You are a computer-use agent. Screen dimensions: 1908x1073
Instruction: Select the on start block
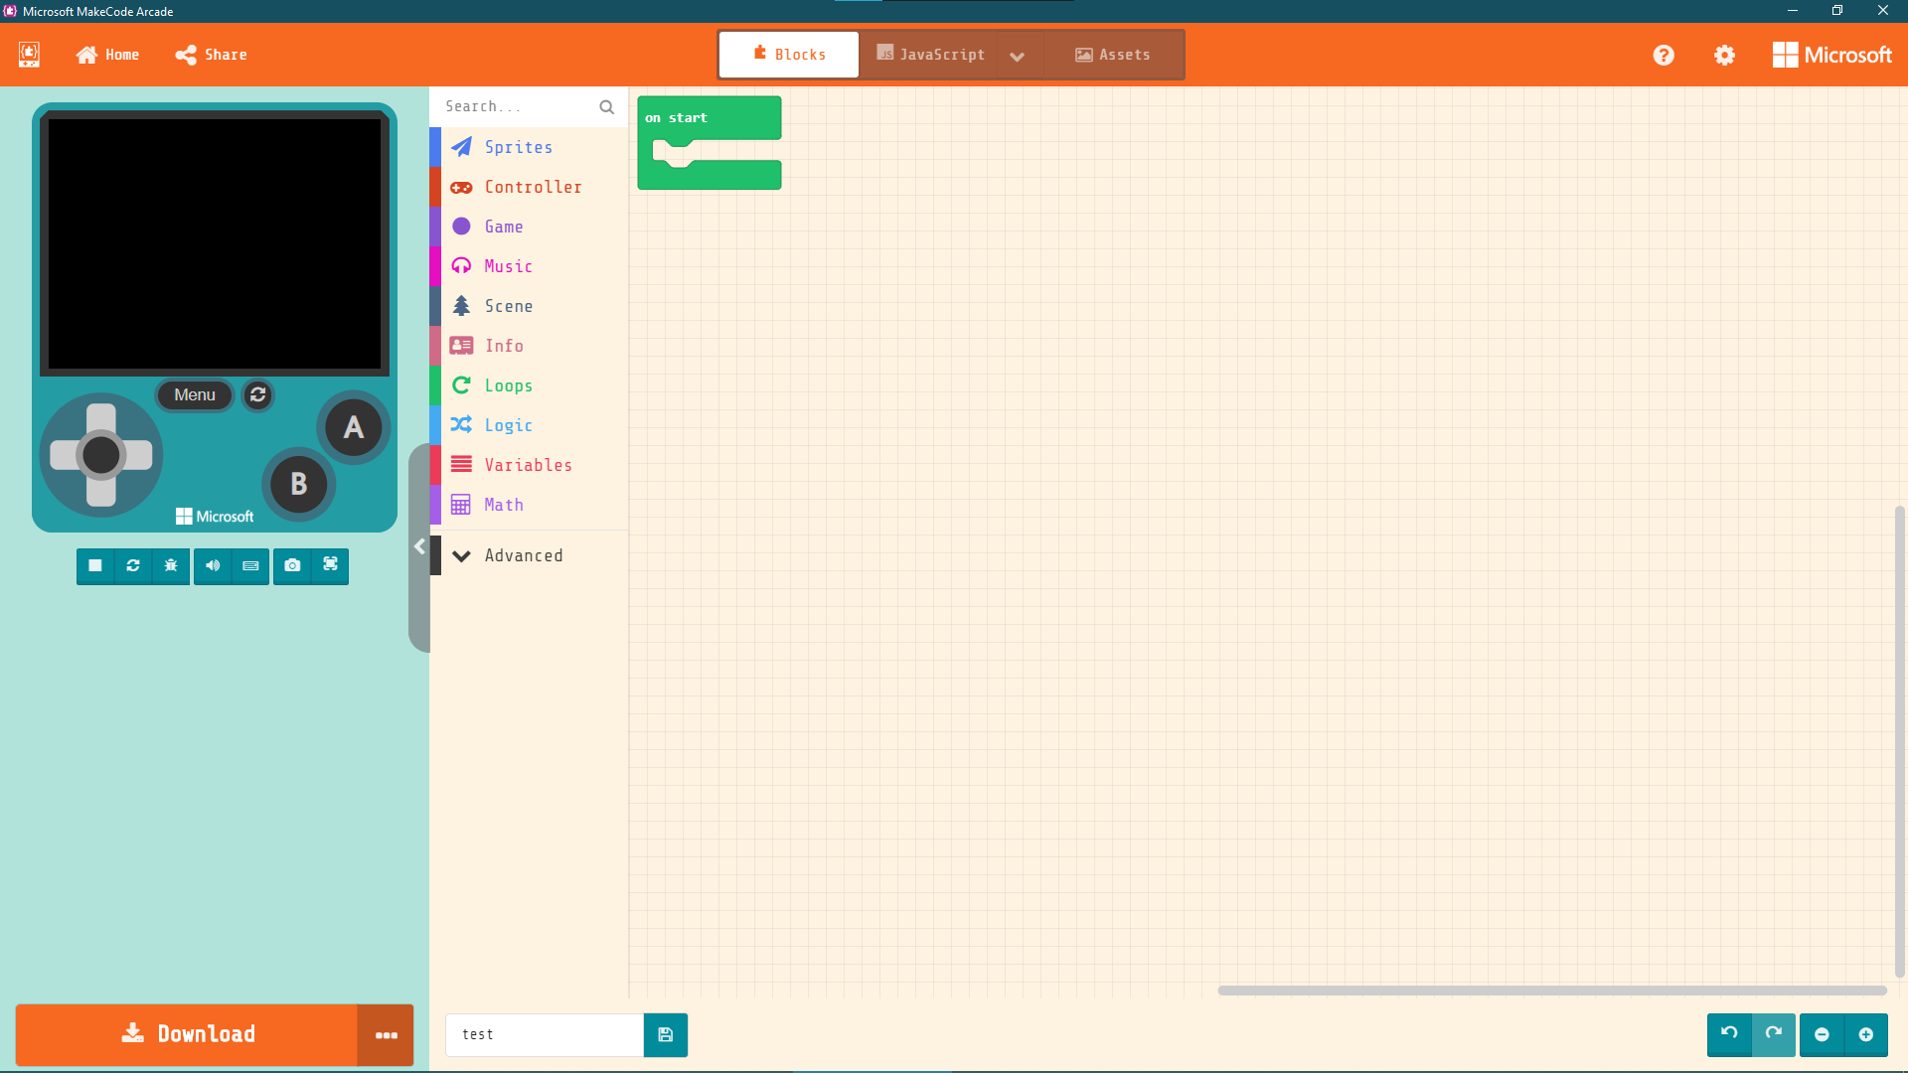click(710, 117)
